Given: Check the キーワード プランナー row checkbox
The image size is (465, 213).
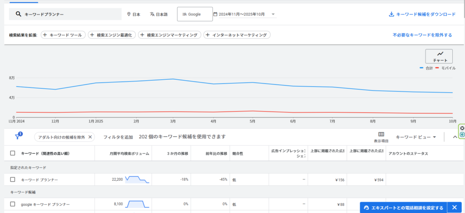Looking at the screenshot, I should (13, 180).
